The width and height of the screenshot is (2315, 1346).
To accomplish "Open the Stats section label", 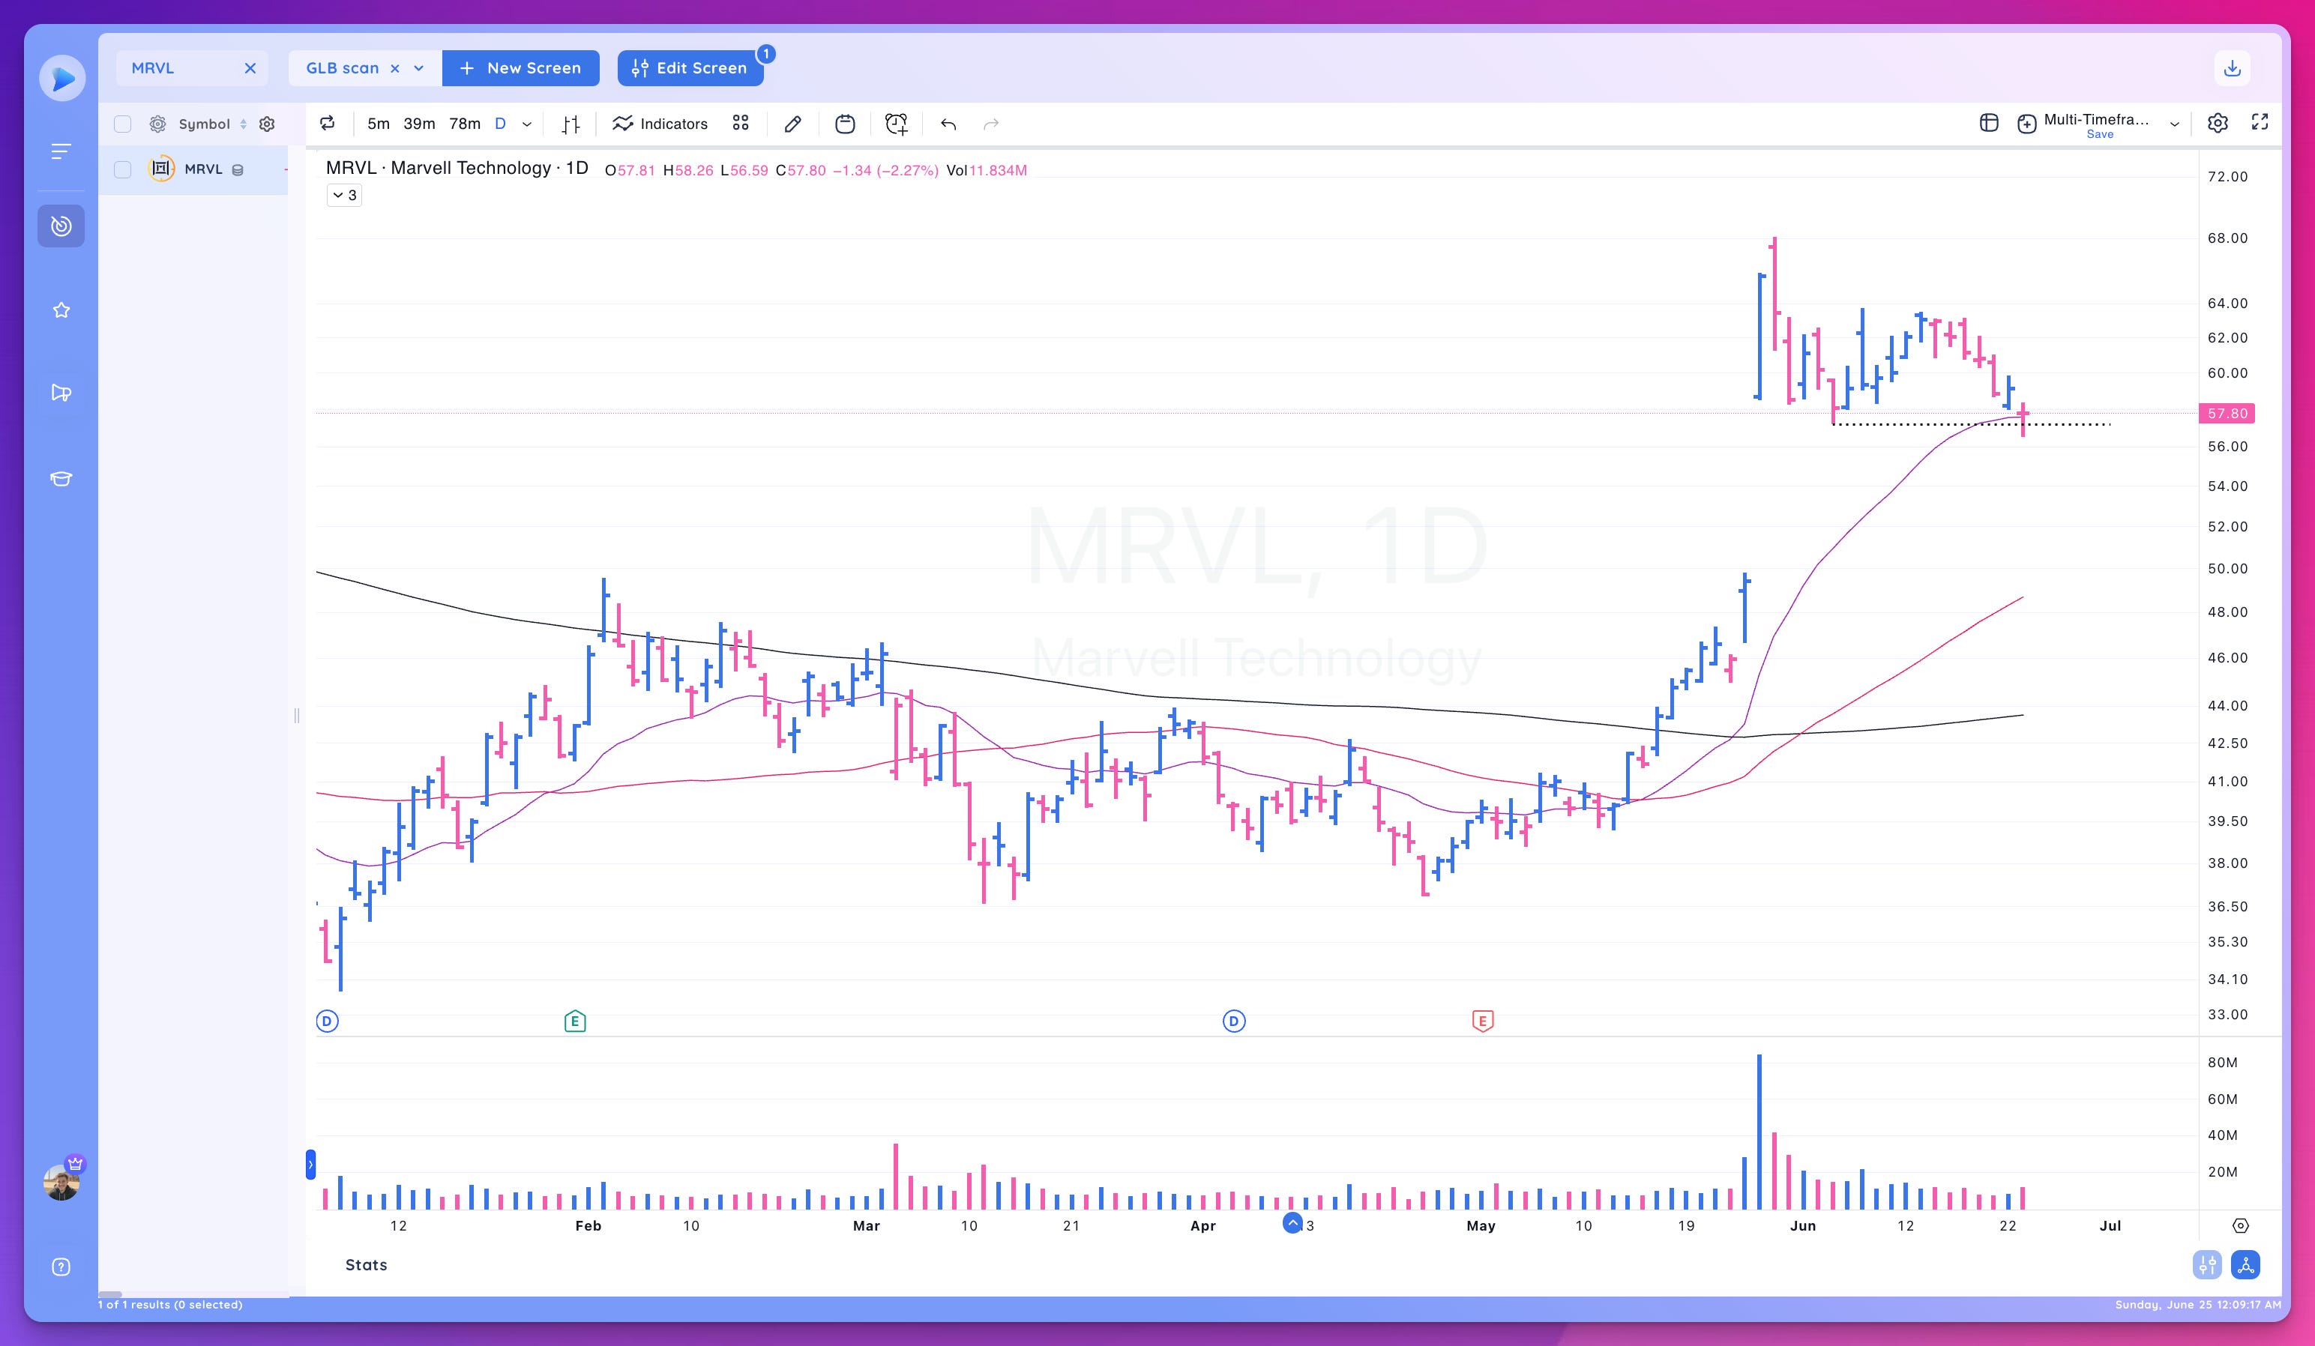I will tap(366, 1264).
